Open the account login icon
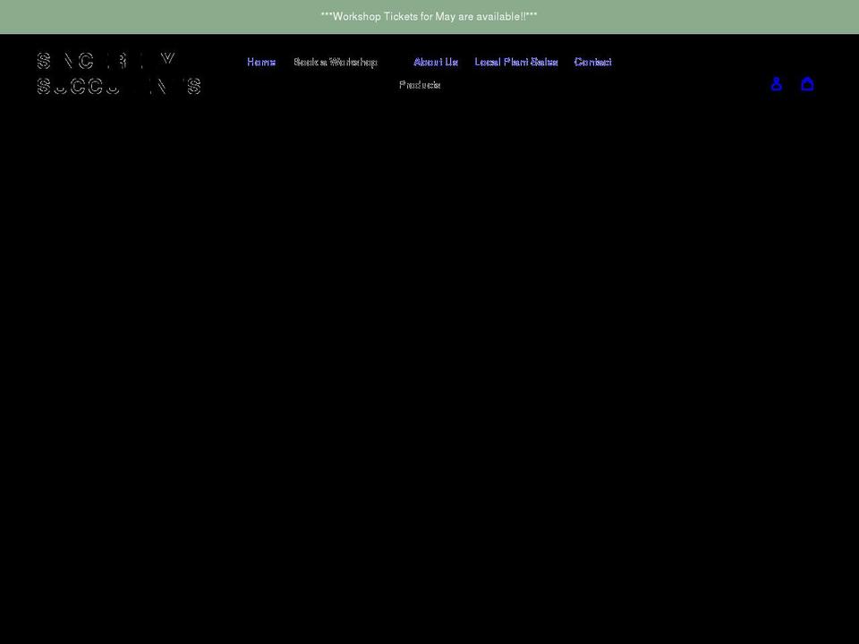The width and height of the screenshot is (859, 644). 777,84
